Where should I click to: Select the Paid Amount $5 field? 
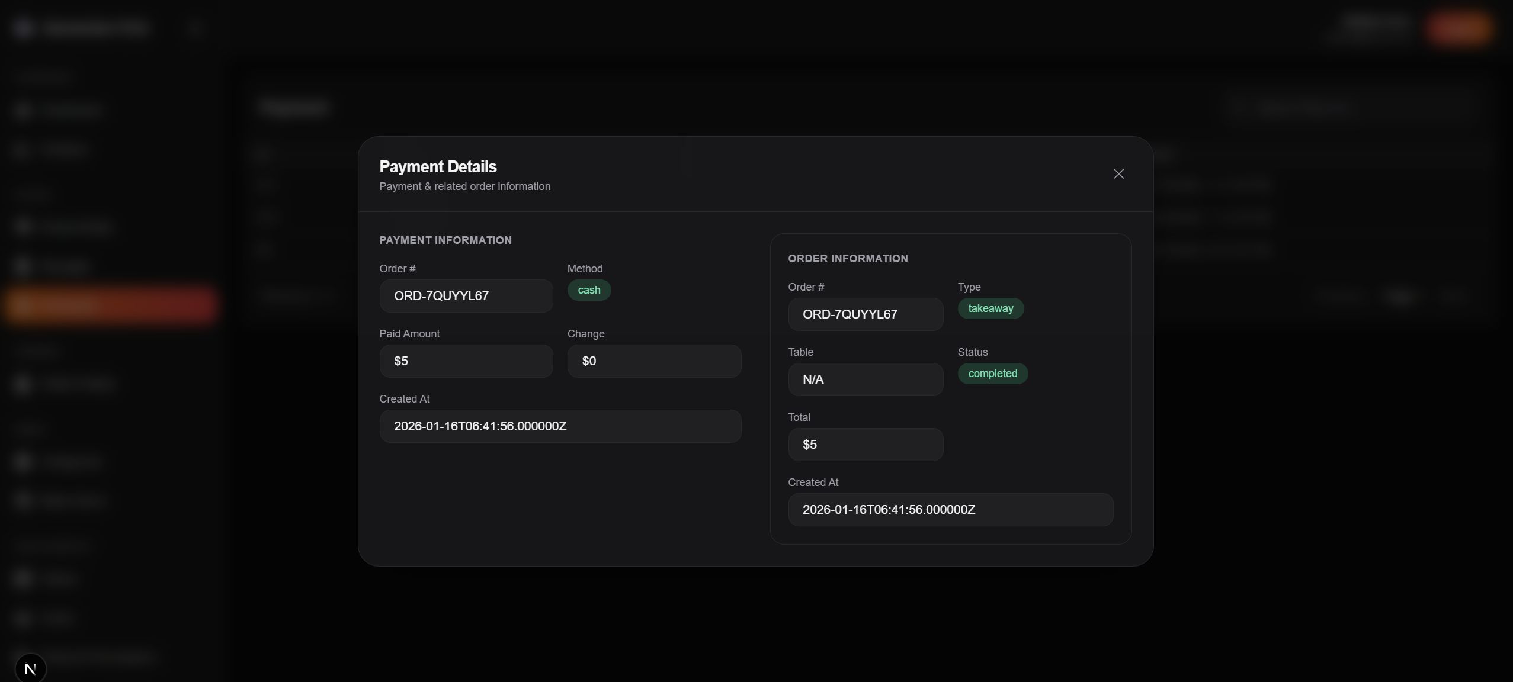[466, 361]
